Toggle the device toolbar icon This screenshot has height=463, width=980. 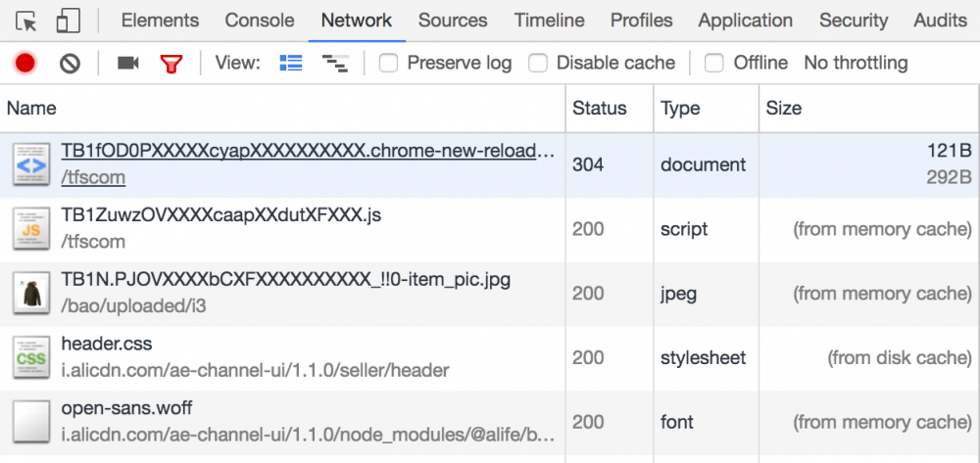click(x=69, y=22)
